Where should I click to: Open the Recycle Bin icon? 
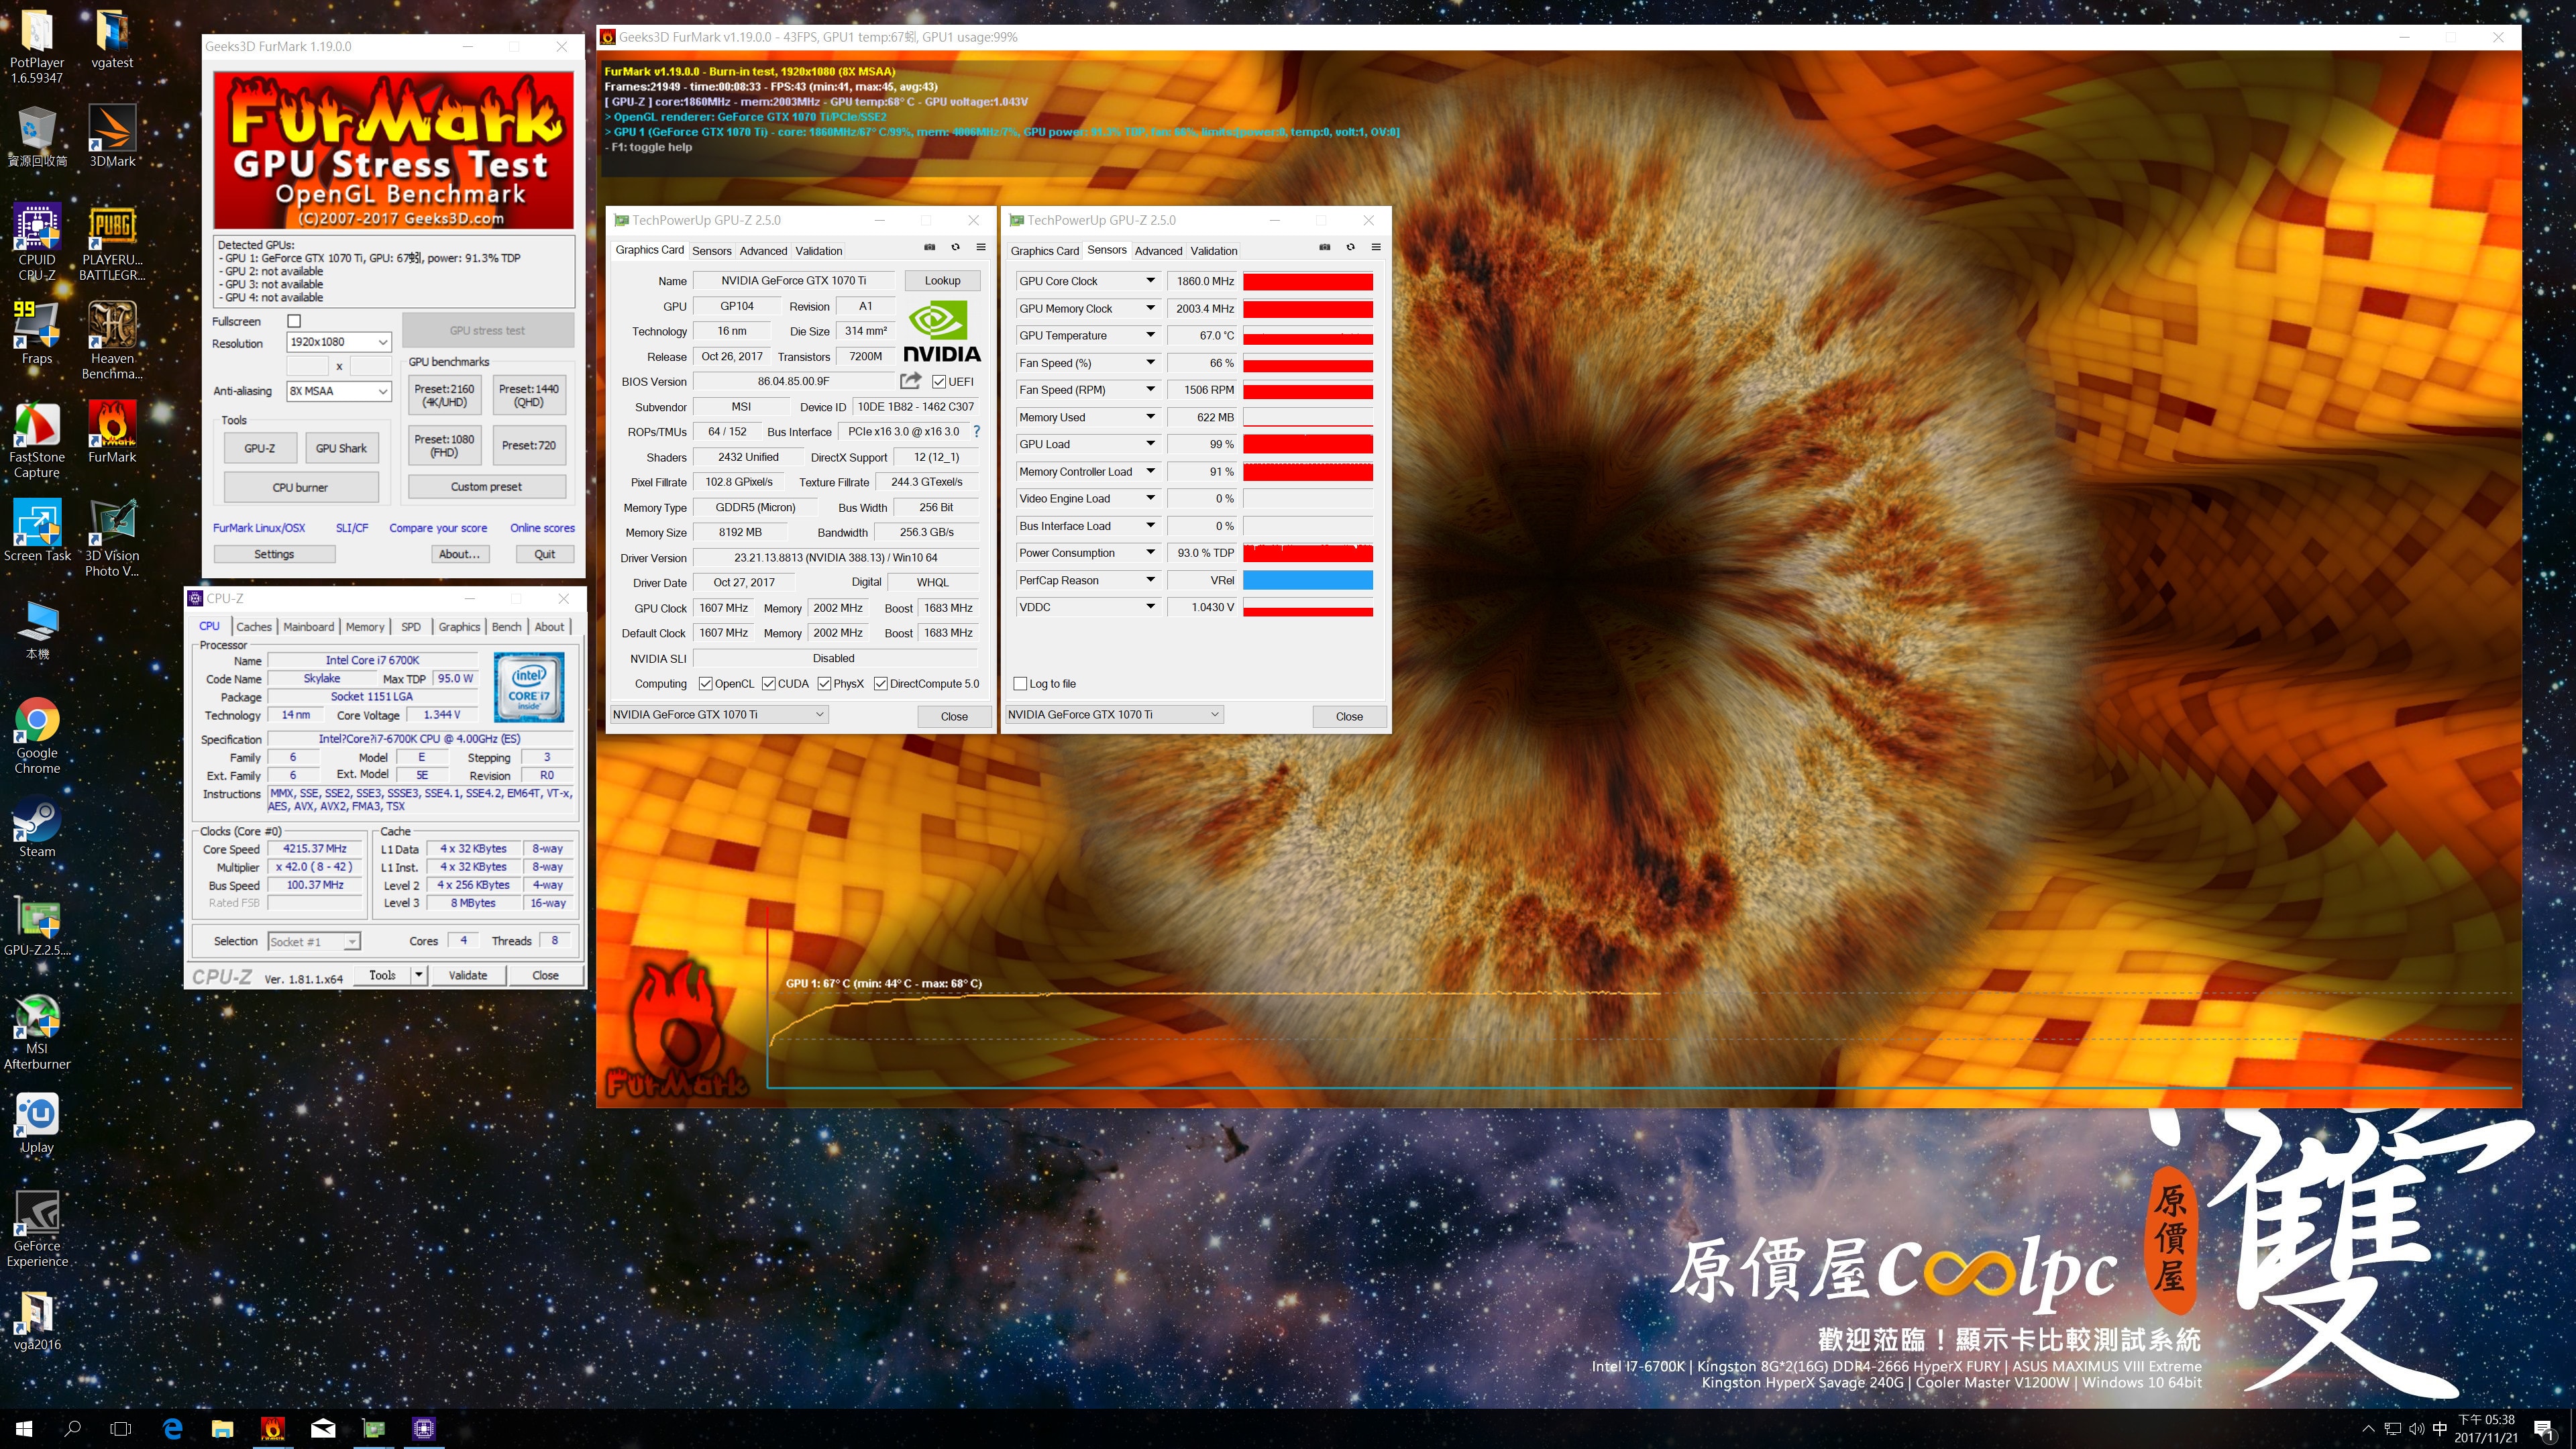37,137
